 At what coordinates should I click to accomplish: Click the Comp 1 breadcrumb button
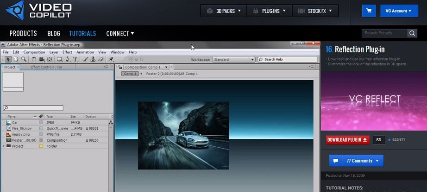point(130,73)
